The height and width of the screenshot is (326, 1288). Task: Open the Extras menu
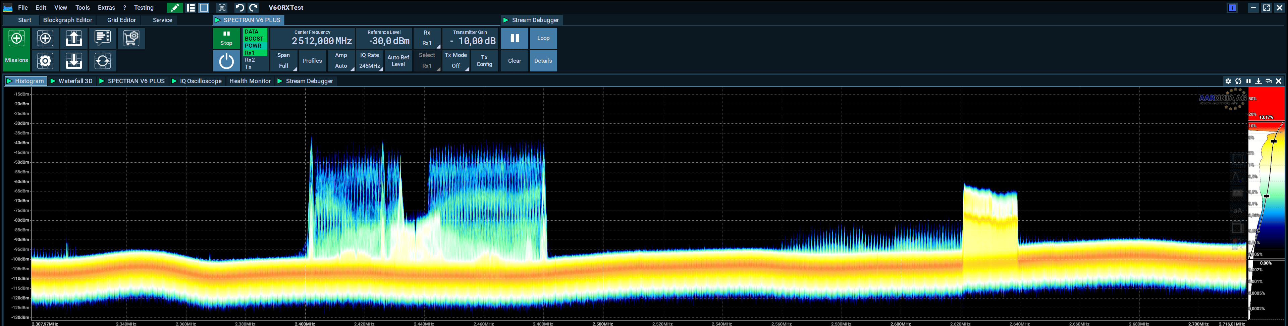pos(107,7)
